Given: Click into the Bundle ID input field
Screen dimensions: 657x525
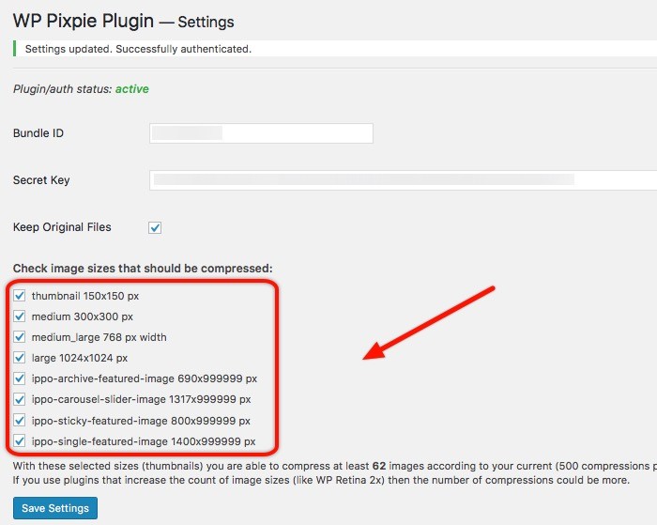Looking at the screenshot, I should pos(261,133).
